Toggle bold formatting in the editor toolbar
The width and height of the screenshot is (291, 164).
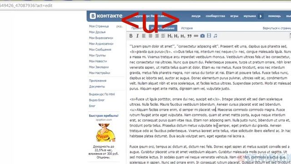click(x=131, y=36)
